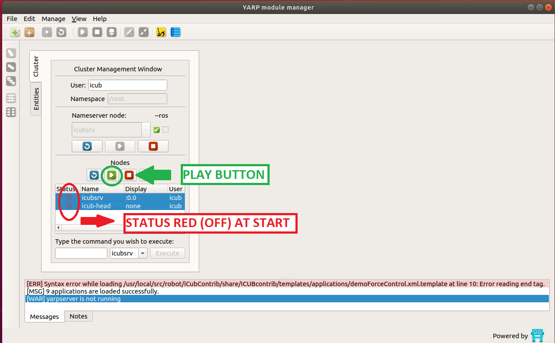555x343 pixels.
Task: Select the icub-head node row
Action: click(x=96, y=206)
